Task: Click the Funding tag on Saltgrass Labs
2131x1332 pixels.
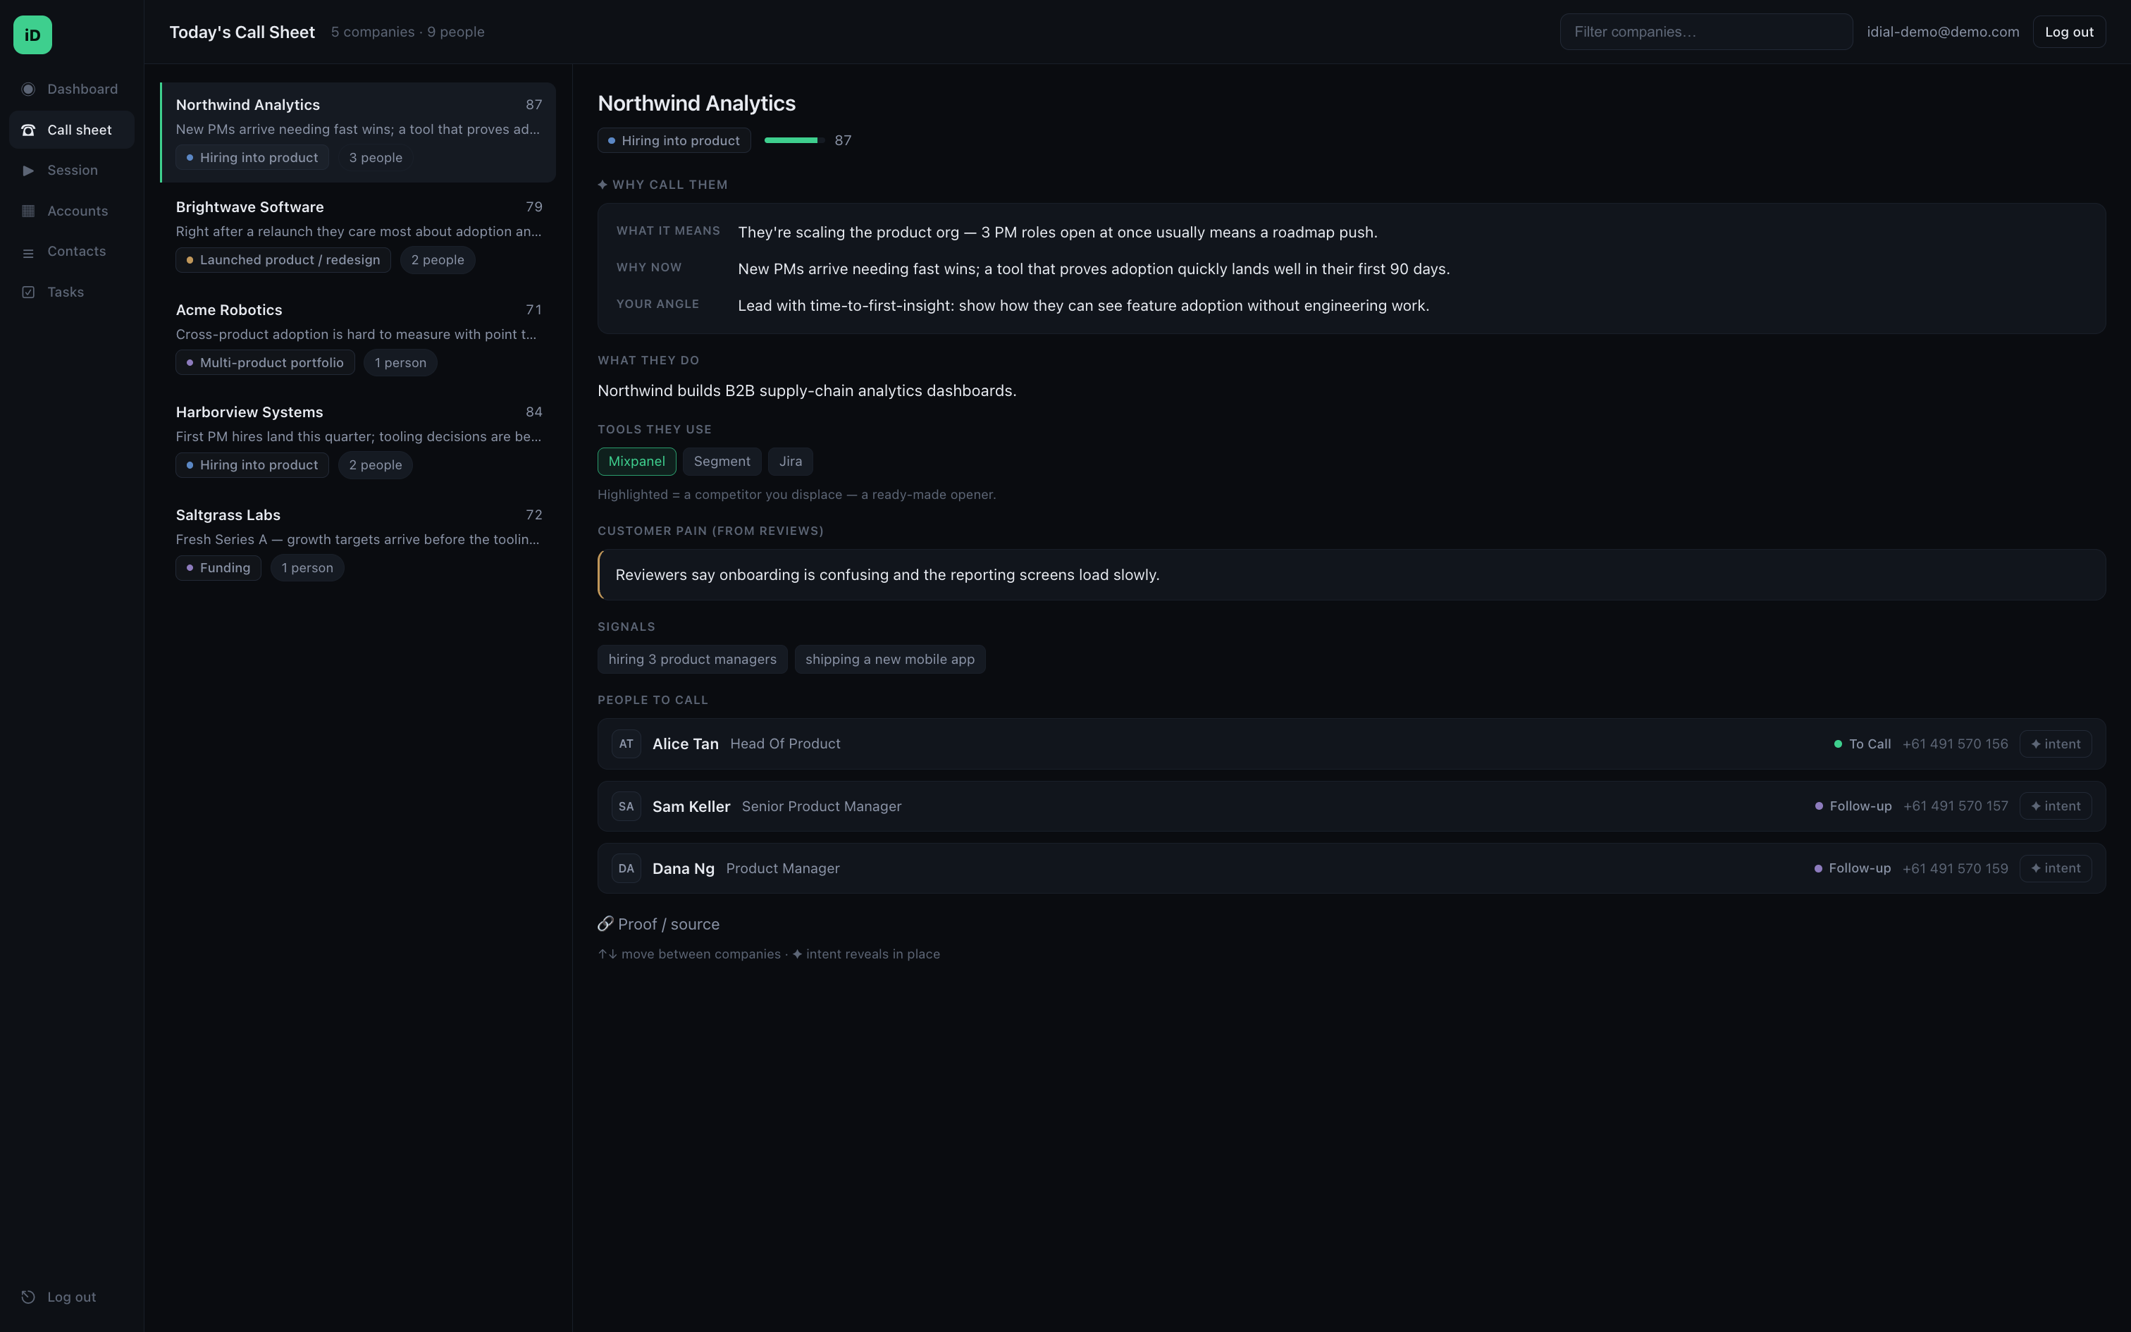Action: click(218, 568)
